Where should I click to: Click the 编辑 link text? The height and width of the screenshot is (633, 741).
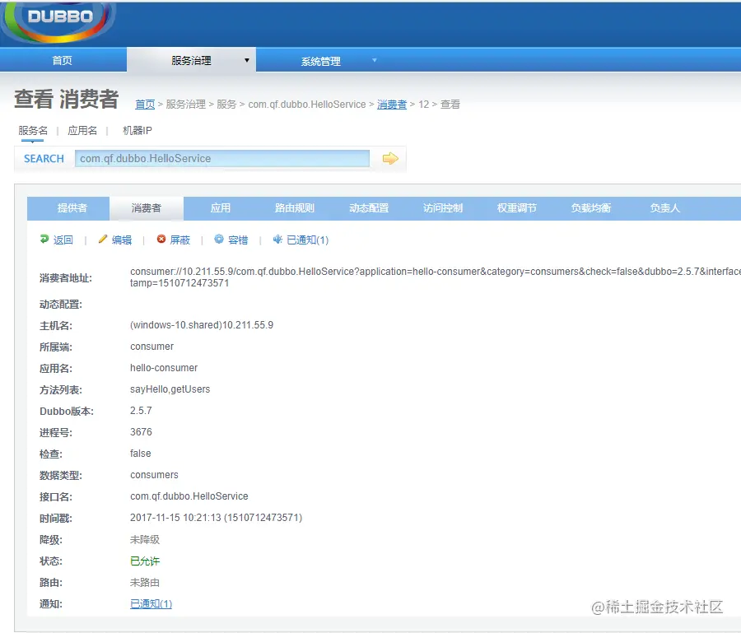(x=122, y=240)
